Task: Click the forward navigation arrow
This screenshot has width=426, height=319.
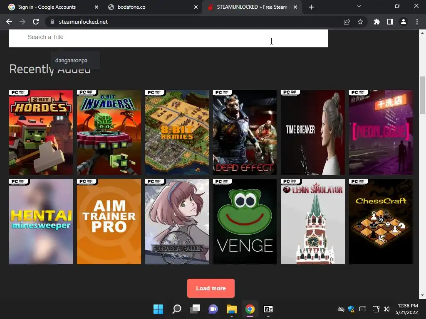Action: coord(22,22)
